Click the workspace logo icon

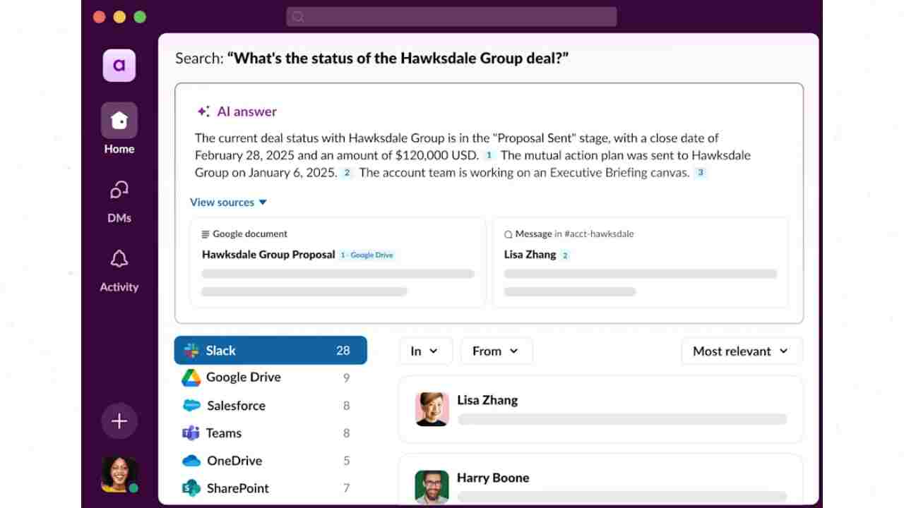pyautogui.click(x=119, y=65)
